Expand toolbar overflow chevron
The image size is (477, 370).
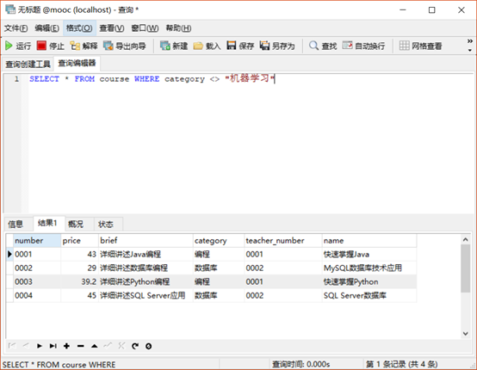coord(470,41)
